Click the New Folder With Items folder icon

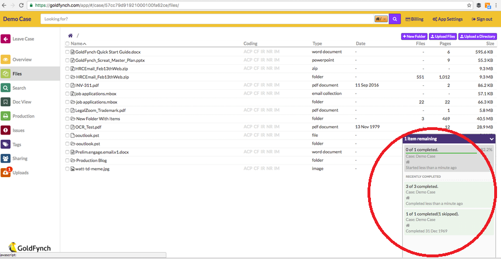[x=73, y=119]
